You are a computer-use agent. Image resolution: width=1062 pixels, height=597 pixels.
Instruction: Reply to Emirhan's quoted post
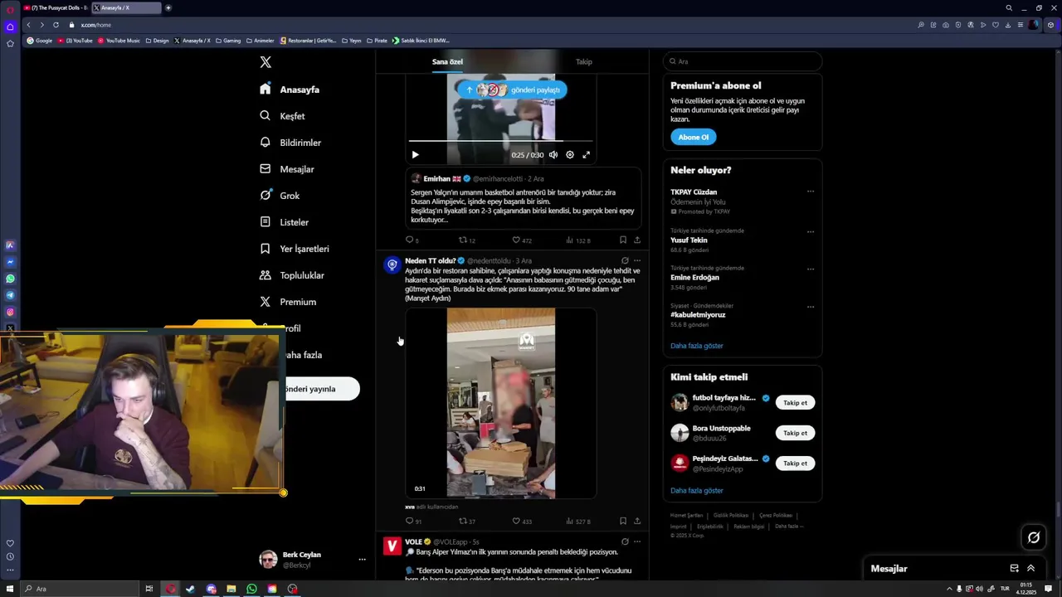pos(409,240)
